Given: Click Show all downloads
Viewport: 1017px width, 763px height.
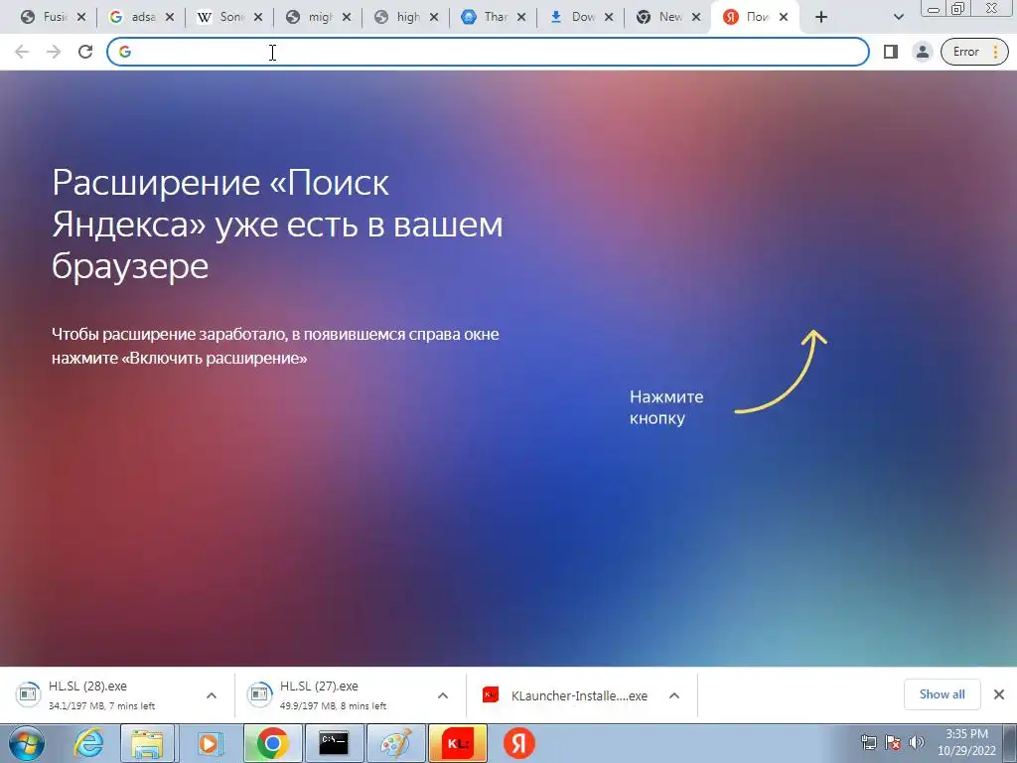Looking at the screenshot, I should click(x=942, y=694).
